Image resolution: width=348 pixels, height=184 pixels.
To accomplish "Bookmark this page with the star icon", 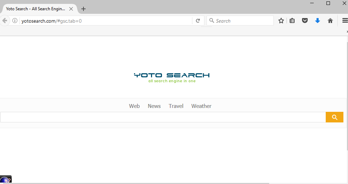I will point(281,21).
